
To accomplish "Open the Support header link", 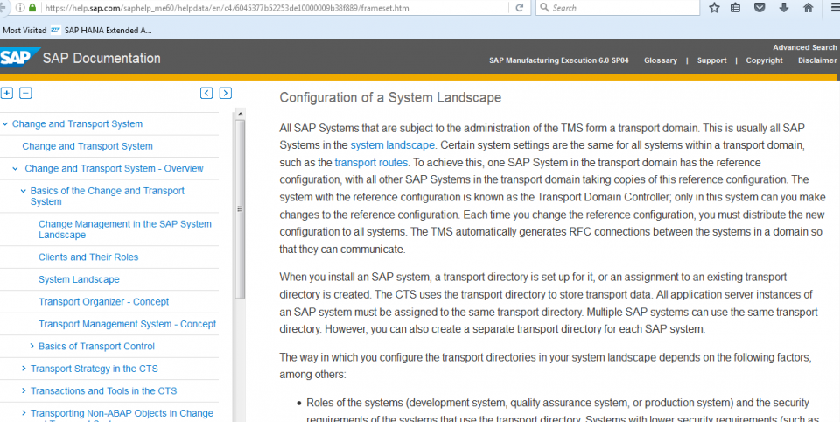I will (711, 60).
